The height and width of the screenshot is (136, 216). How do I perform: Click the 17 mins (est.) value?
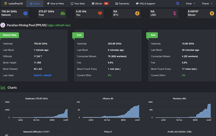pyautogui.click(x=190, y=69)
